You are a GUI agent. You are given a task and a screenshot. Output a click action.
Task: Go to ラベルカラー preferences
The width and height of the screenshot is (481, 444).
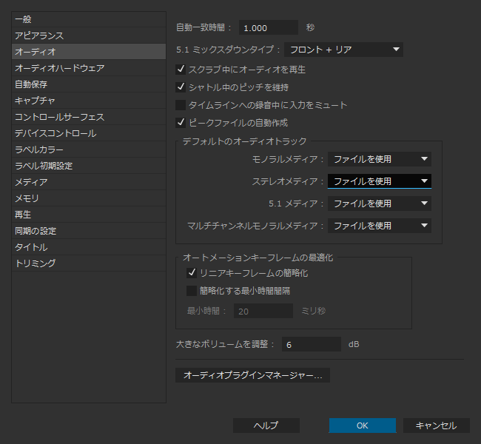pos(88,149)
